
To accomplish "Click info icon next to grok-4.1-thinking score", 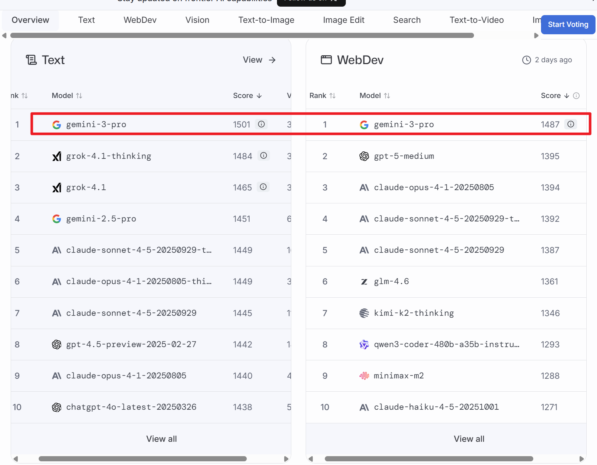I will [x=264, y=155].
